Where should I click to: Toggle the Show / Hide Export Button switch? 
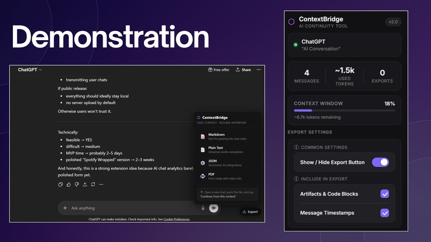pyautogui.click(x=380, y=162)
